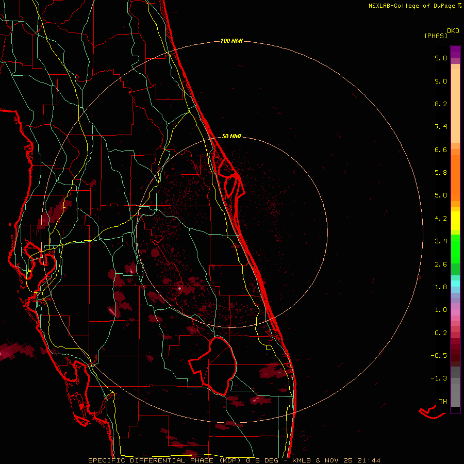Click the 4.2 legend value label
This screenshot has height=464, width=464.
[440, 219]
